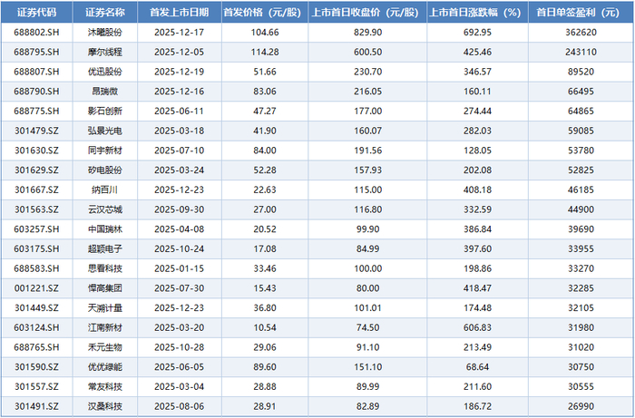Click issue price 17.08
The width and height of the screenshot is (635, 418).
265,249
